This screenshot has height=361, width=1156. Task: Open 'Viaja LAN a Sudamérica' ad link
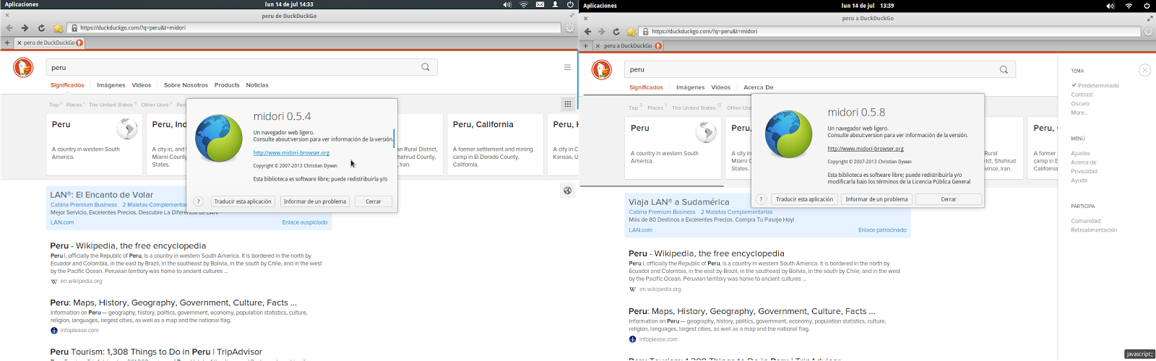(x=679, y=202)
